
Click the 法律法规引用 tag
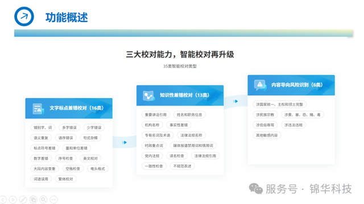tap(205, 156)
